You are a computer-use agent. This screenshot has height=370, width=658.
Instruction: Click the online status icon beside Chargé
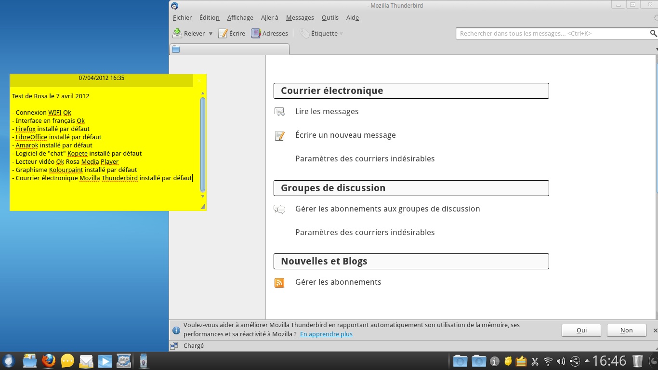point(174,346)
